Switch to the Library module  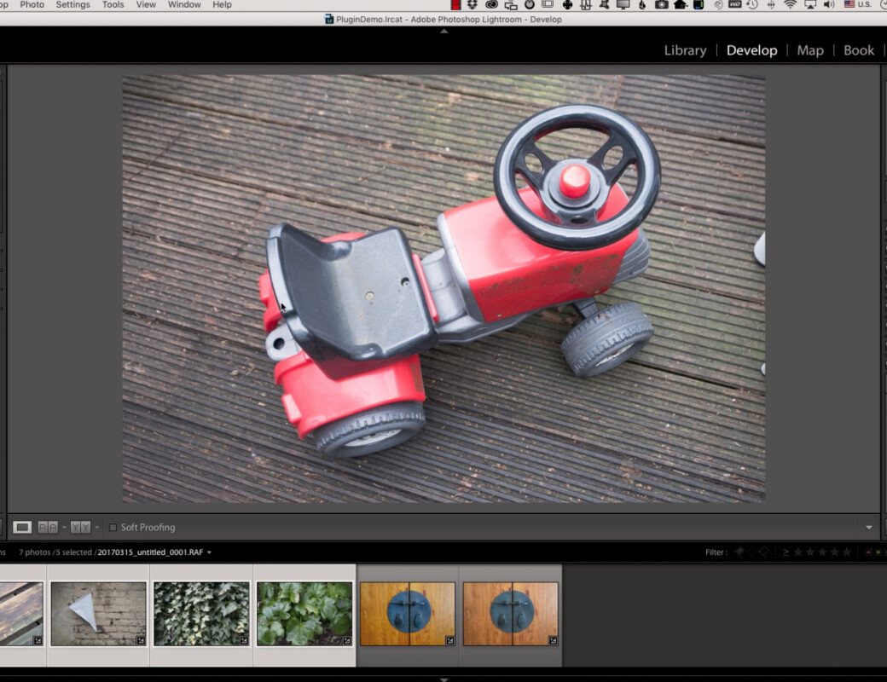[685, 50]
